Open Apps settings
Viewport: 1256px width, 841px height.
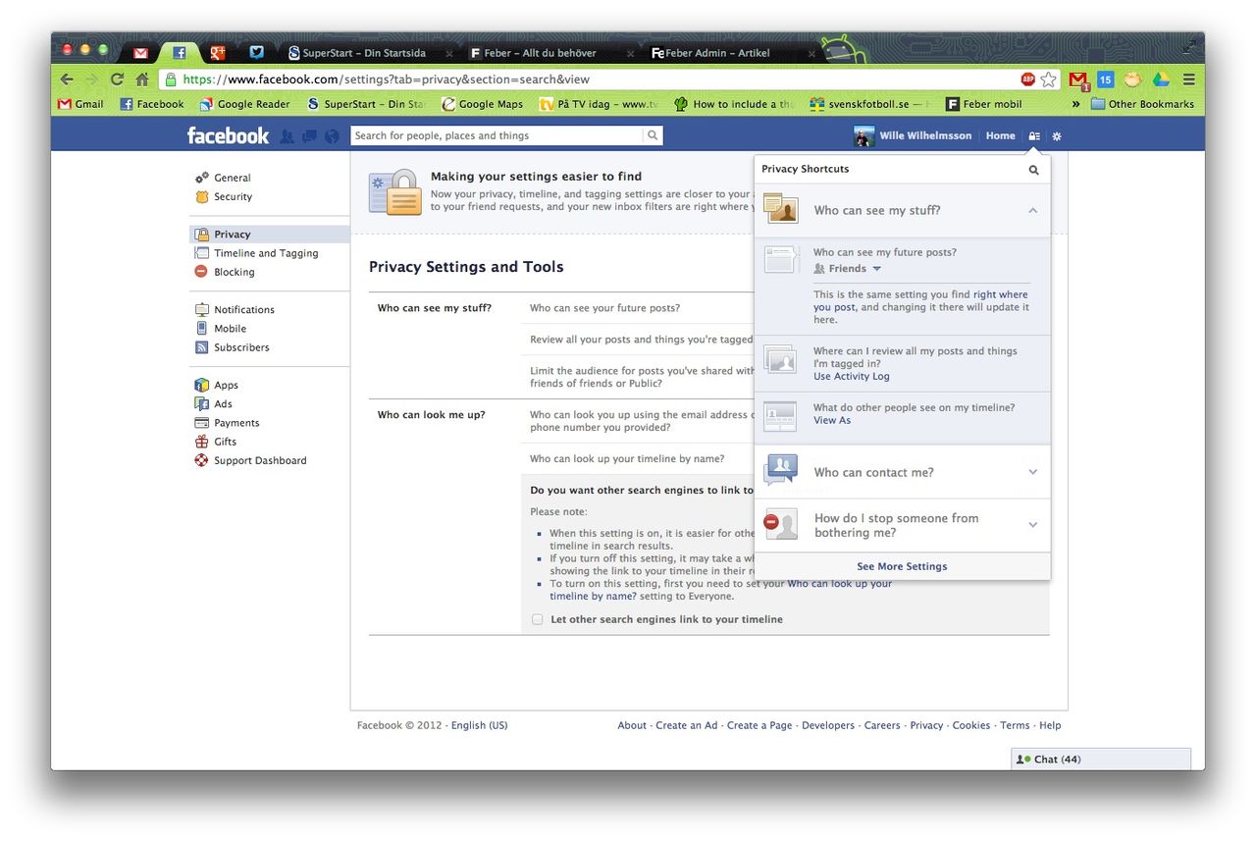tap(227, 386)
